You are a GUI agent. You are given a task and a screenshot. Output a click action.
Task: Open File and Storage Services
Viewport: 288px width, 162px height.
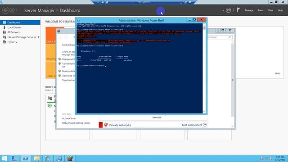point(22,37)
